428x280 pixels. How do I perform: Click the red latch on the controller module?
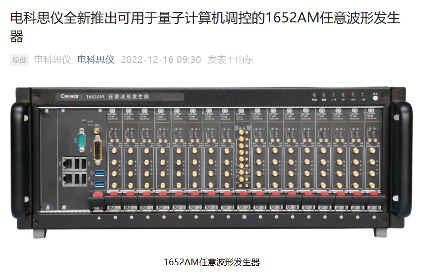tap(98, 194)
